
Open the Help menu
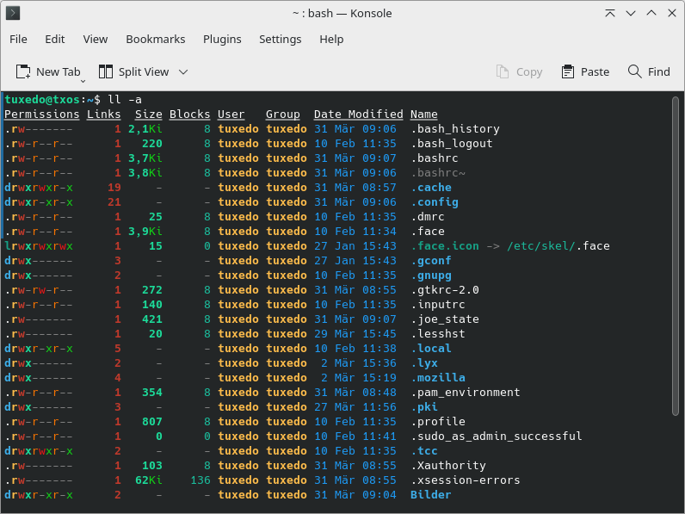tap(331, 40)
